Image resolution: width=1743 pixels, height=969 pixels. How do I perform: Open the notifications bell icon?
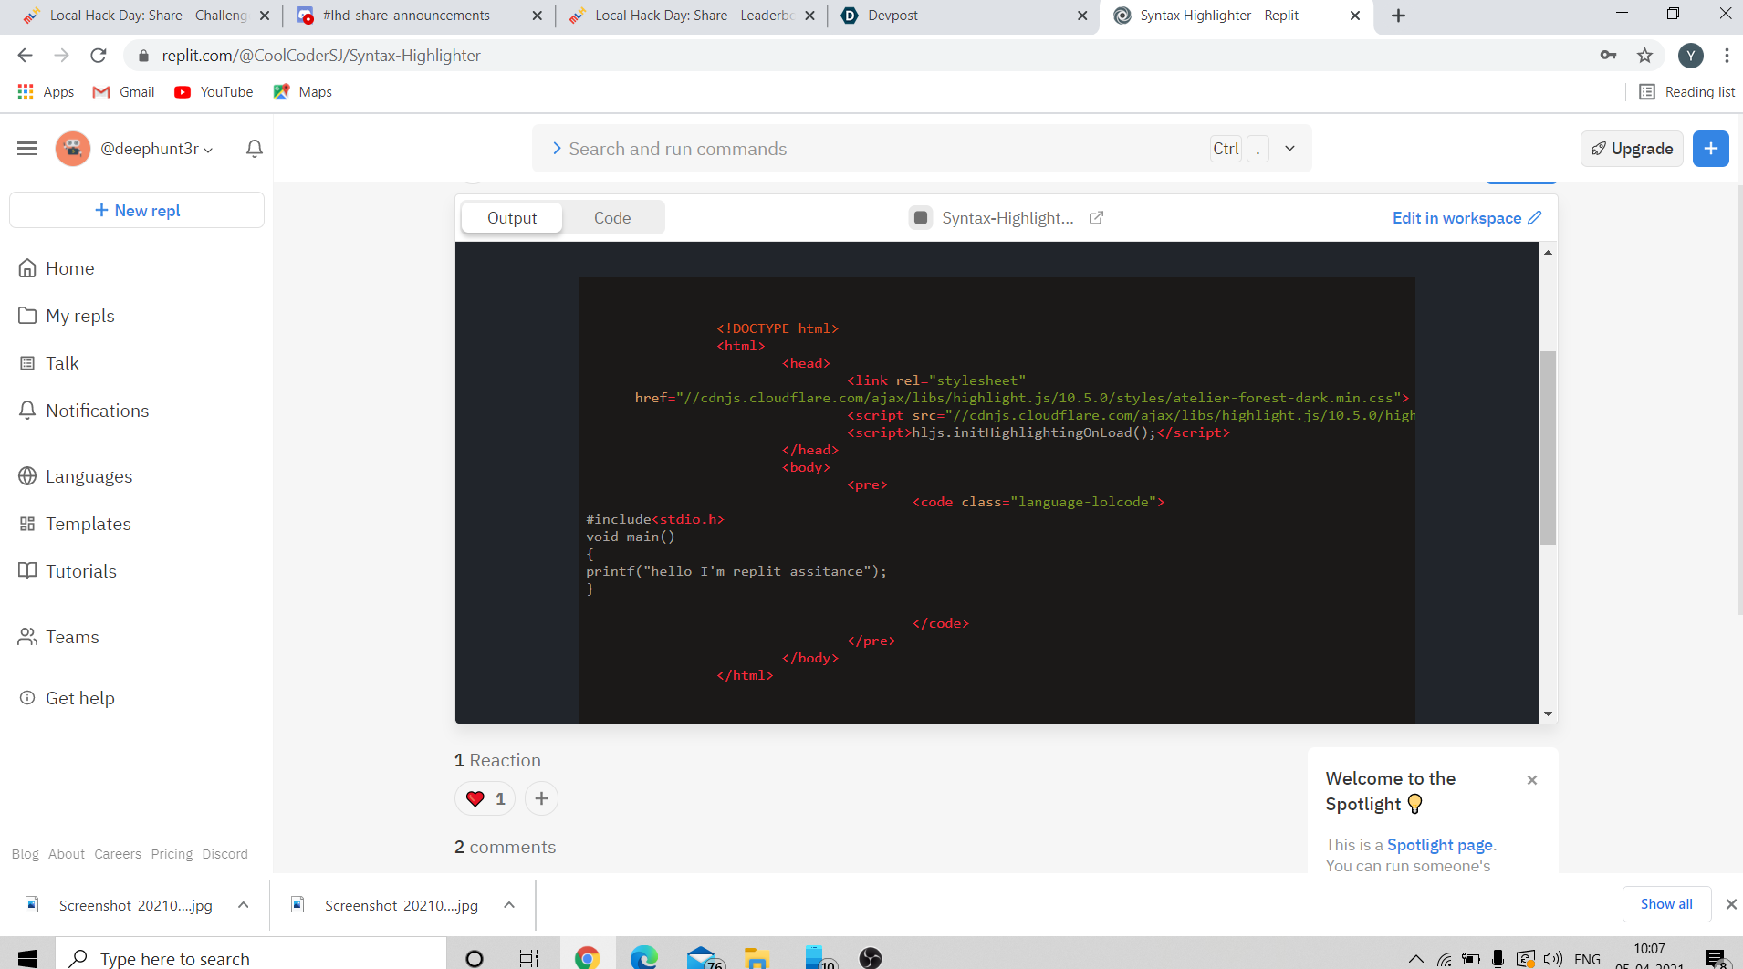point(255,149)
